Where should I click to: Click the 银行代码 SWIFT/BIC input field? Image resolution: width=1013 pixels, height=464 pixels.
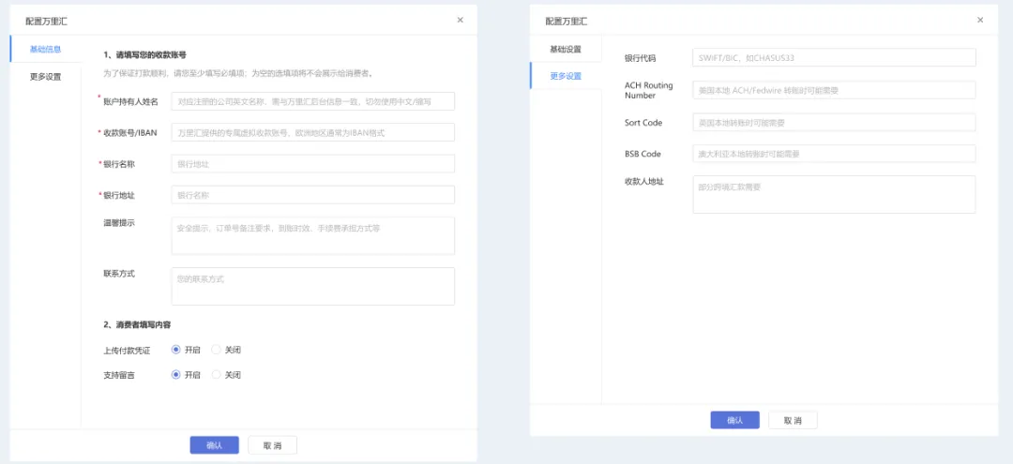[x=834, y=57]
